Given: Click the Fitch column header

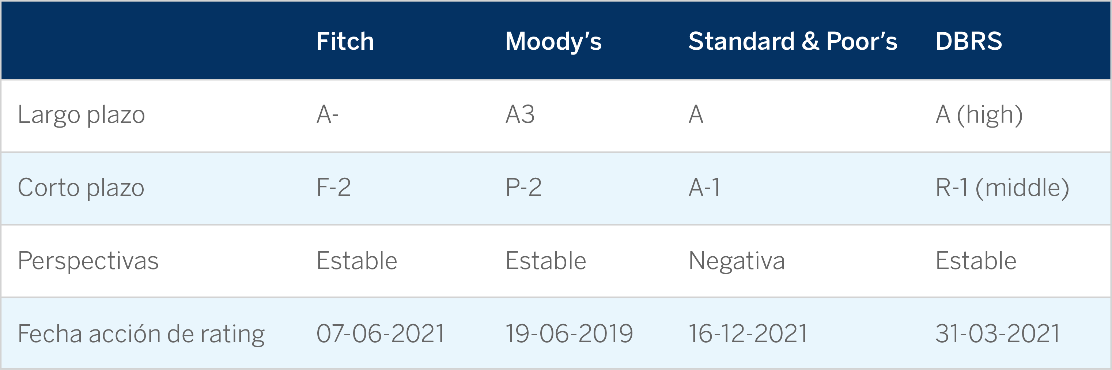Looking at the screenshot, I should pyautogui.click(x=345, y=41).
